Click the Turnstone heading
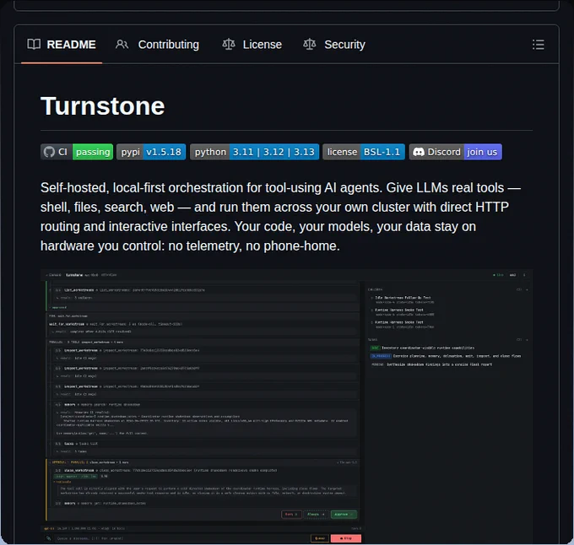Viewport: 574px width, 545px height. pyautogui.click(x=102, y=106)
